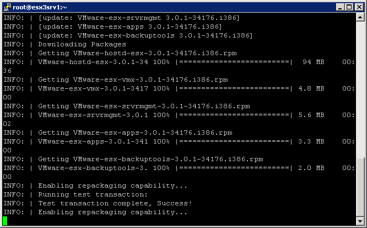
Task: Click the root@esx3srv1:~ title bar text
Action: (39, 7)
